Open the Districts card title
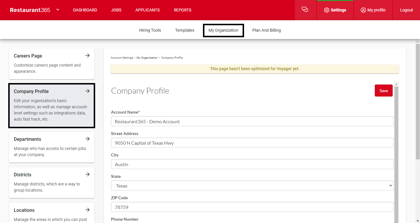Screen dimensions: 420x223 [23, 175]
